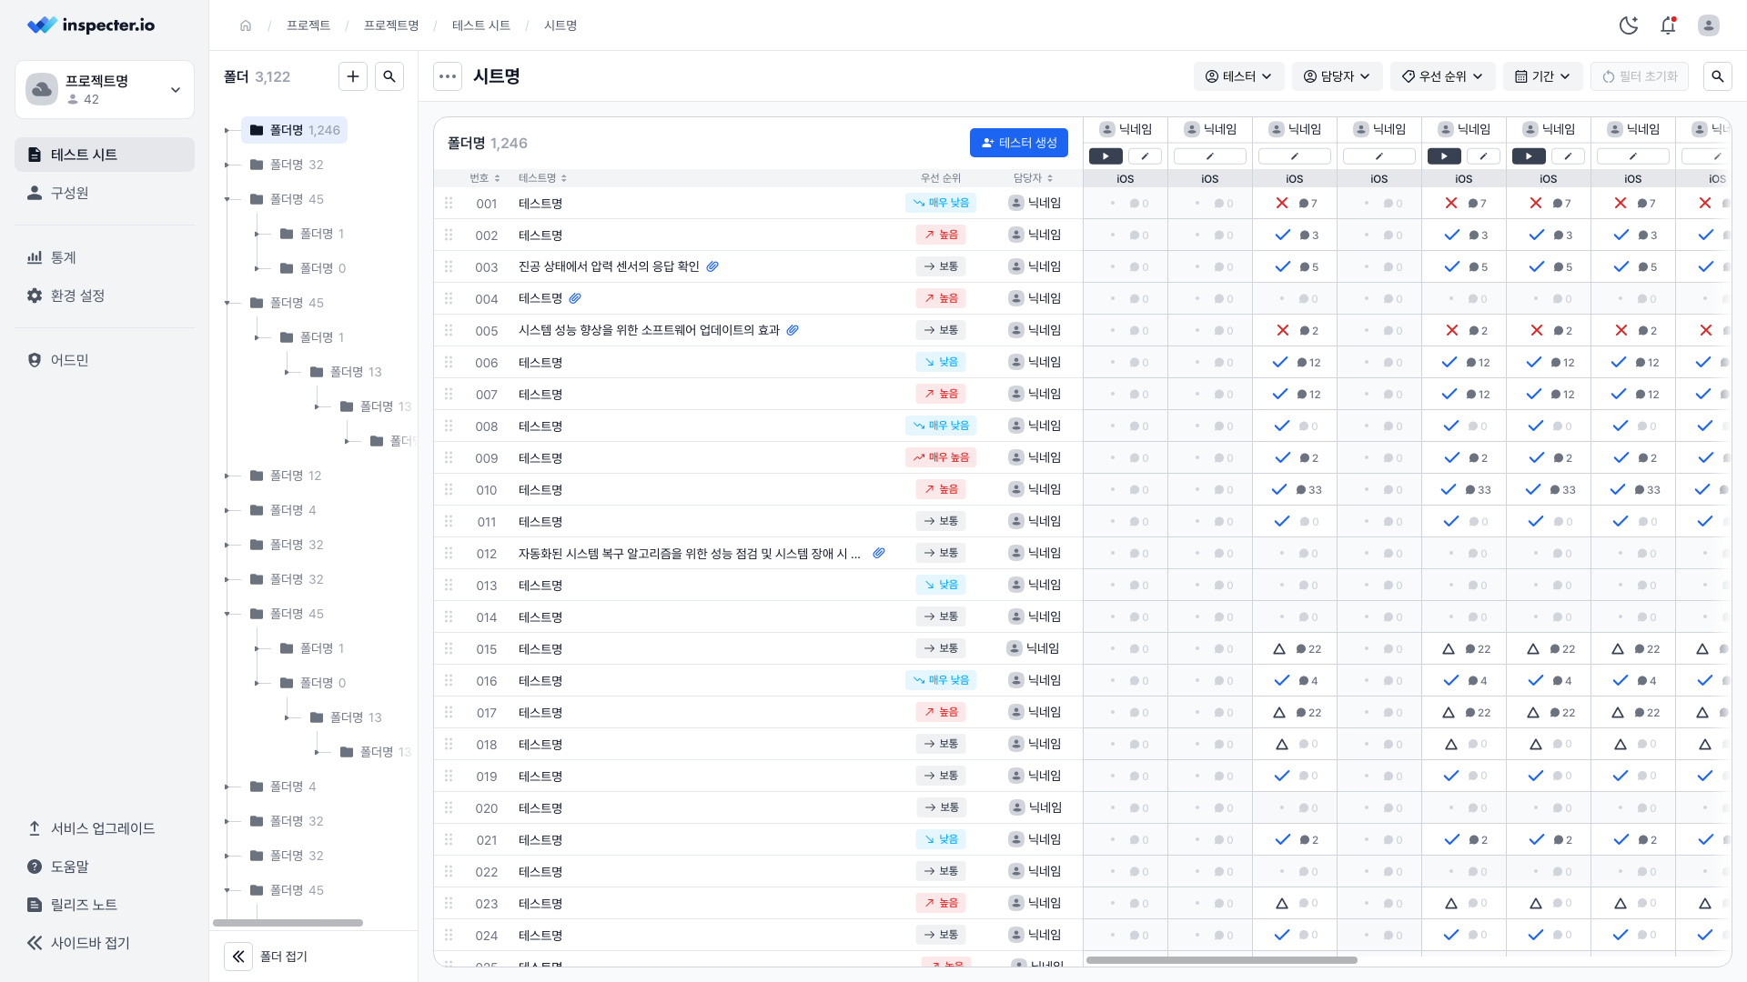Image resolution: width=1747 pixels, height=982 pixels.
Task: Click 매우 높음 priority tag row 009
Action: point(941,457)
